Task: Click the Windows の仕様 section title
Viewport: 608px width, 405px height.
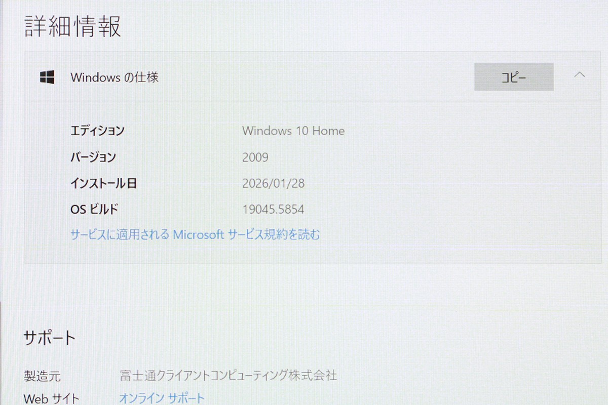Action: point(115,77)
